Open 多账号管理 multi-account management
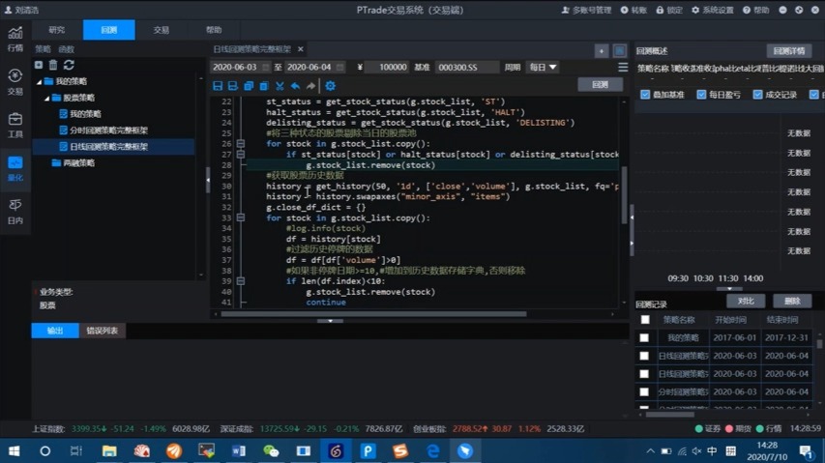The height and width of the screenshot is (463, 825). 586,10
